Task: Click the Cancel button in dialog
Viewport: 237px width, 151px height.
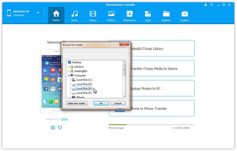Action: [118, 103]
